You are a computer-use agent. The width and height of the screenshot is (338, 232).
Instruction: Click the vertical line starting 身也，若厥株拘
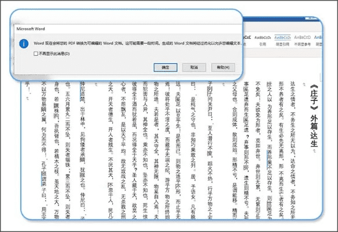point(56,150)
